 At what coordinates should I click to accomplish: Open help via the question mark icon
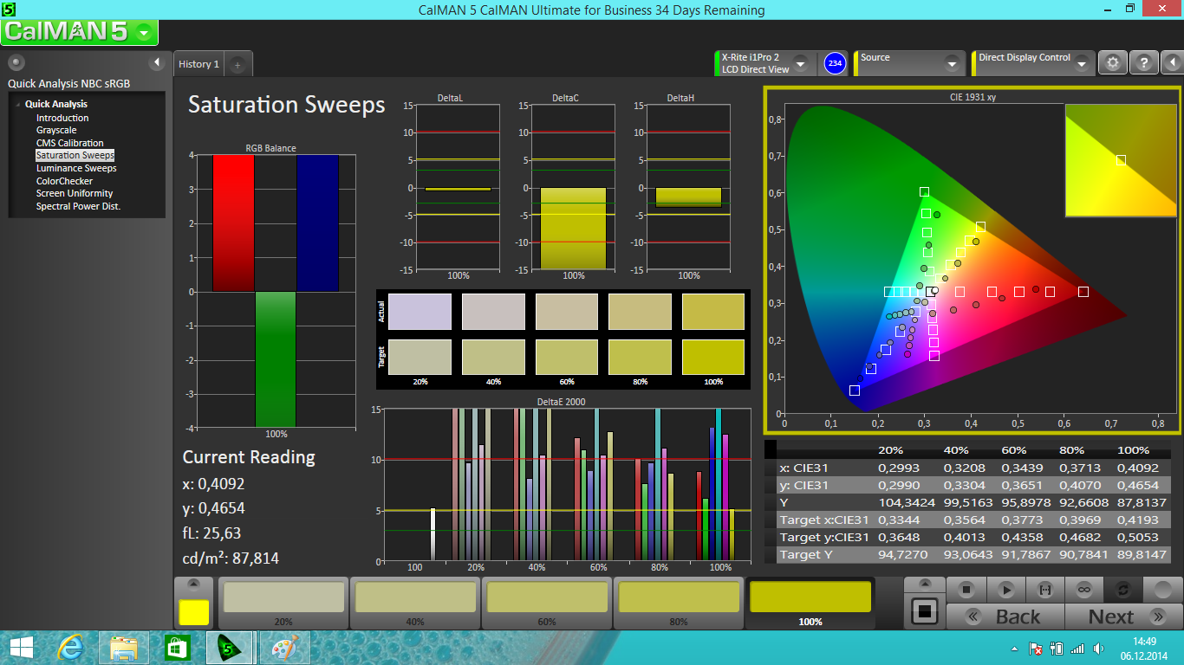click(x=1143, y=62)
